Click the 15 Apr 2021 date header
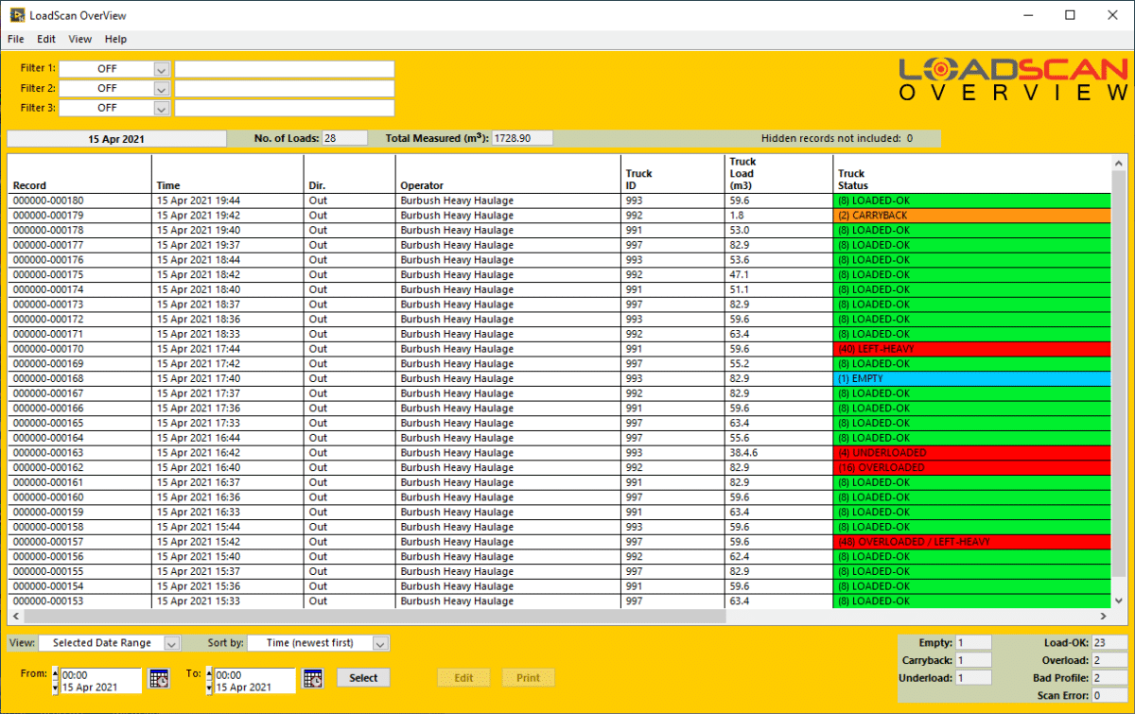 pyautogui.click(x=115, y=138)
